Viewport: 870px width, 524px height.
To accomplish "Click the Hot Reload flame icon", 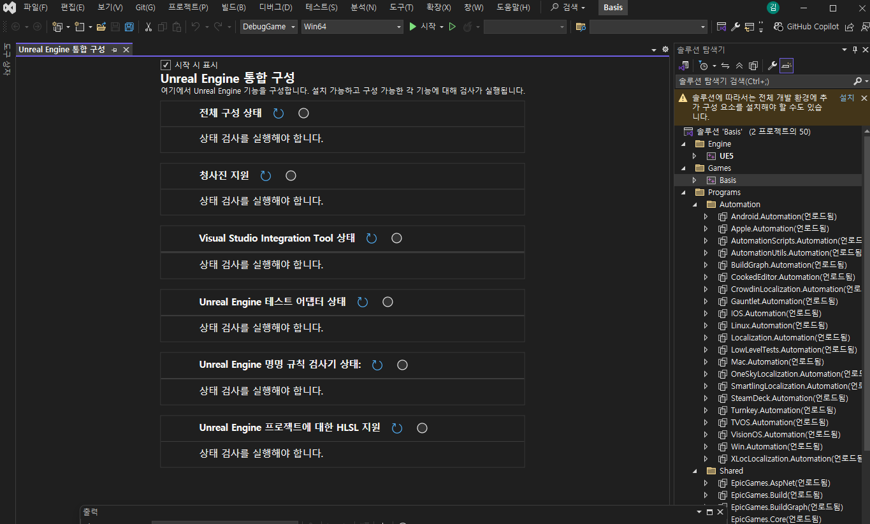I will 467,27.
